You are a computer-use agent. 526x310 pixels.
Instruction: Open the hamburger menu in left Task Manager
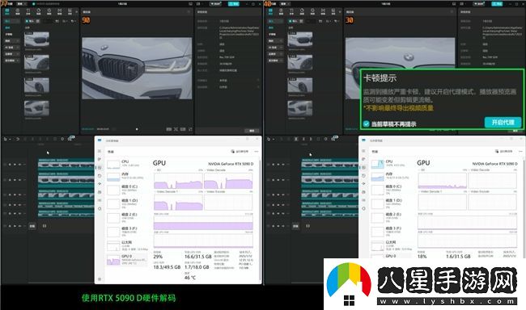100,151
